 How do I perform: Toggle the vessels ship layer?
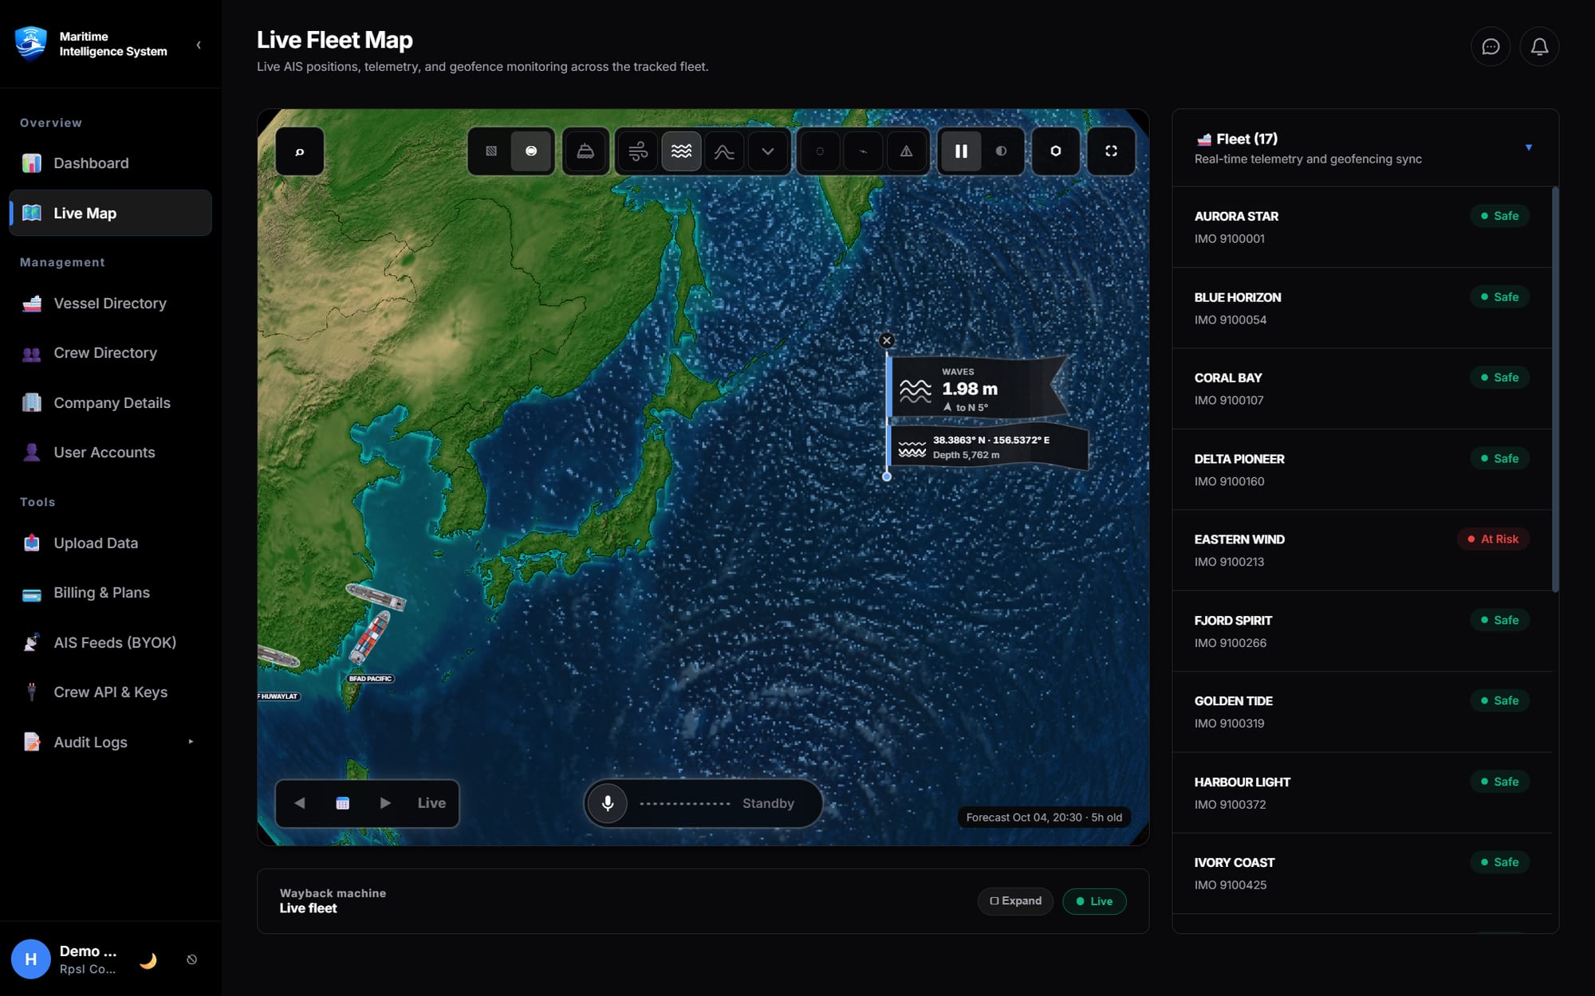tap(585, 151)
